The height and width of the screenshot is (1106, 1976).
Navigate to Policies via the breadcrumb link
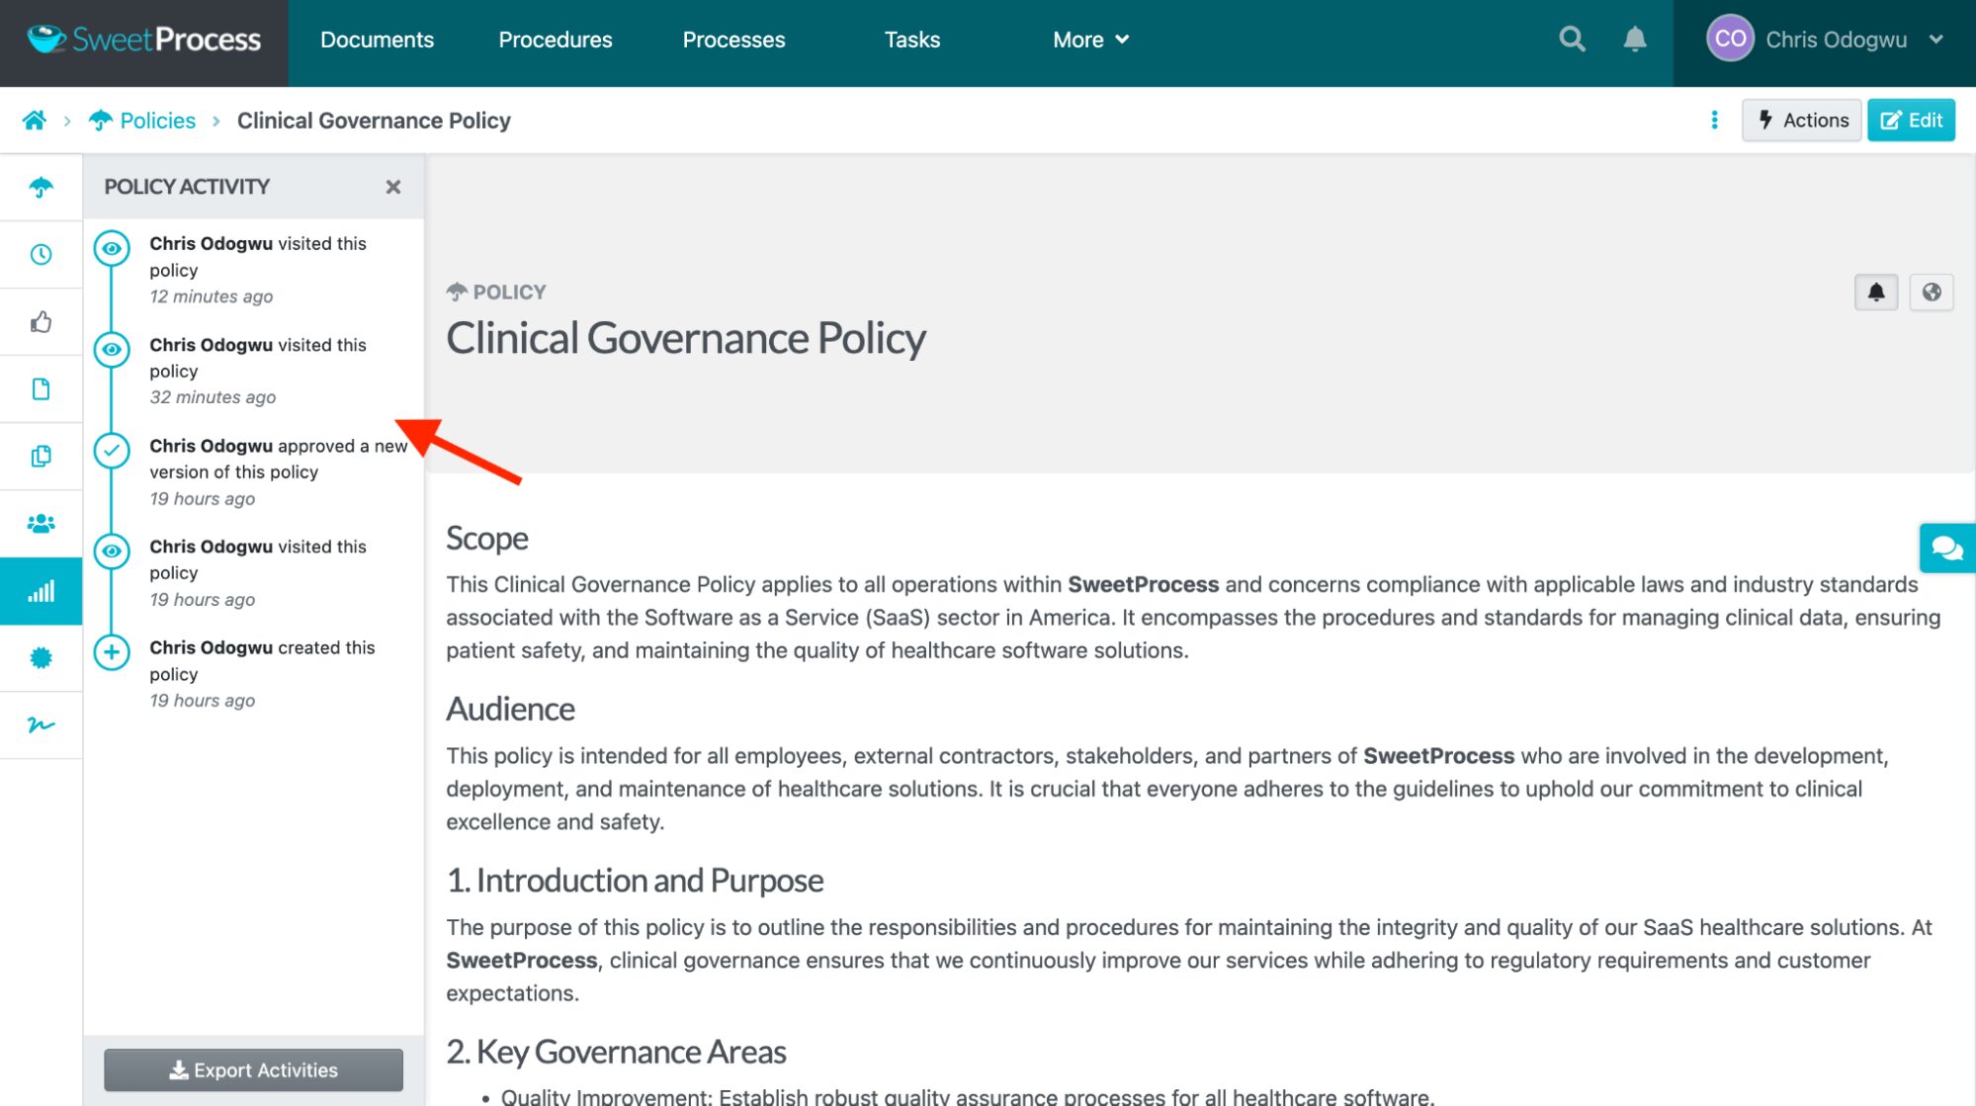tap(156, 120)
